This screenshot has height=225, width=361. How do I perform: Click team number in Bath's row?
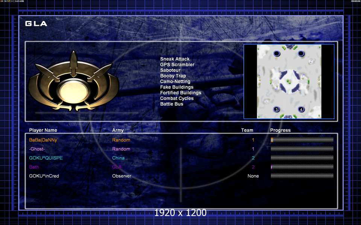pos(253,167)
